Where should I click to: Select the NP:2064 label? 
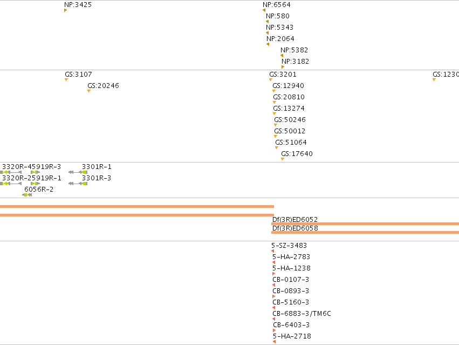point(280,39)
